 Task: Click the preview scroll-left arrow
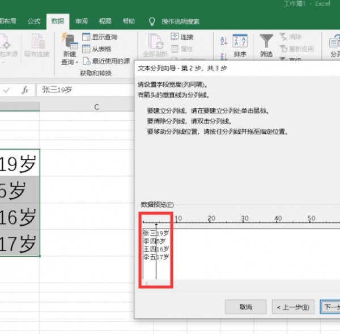click(x=147, y=284)
